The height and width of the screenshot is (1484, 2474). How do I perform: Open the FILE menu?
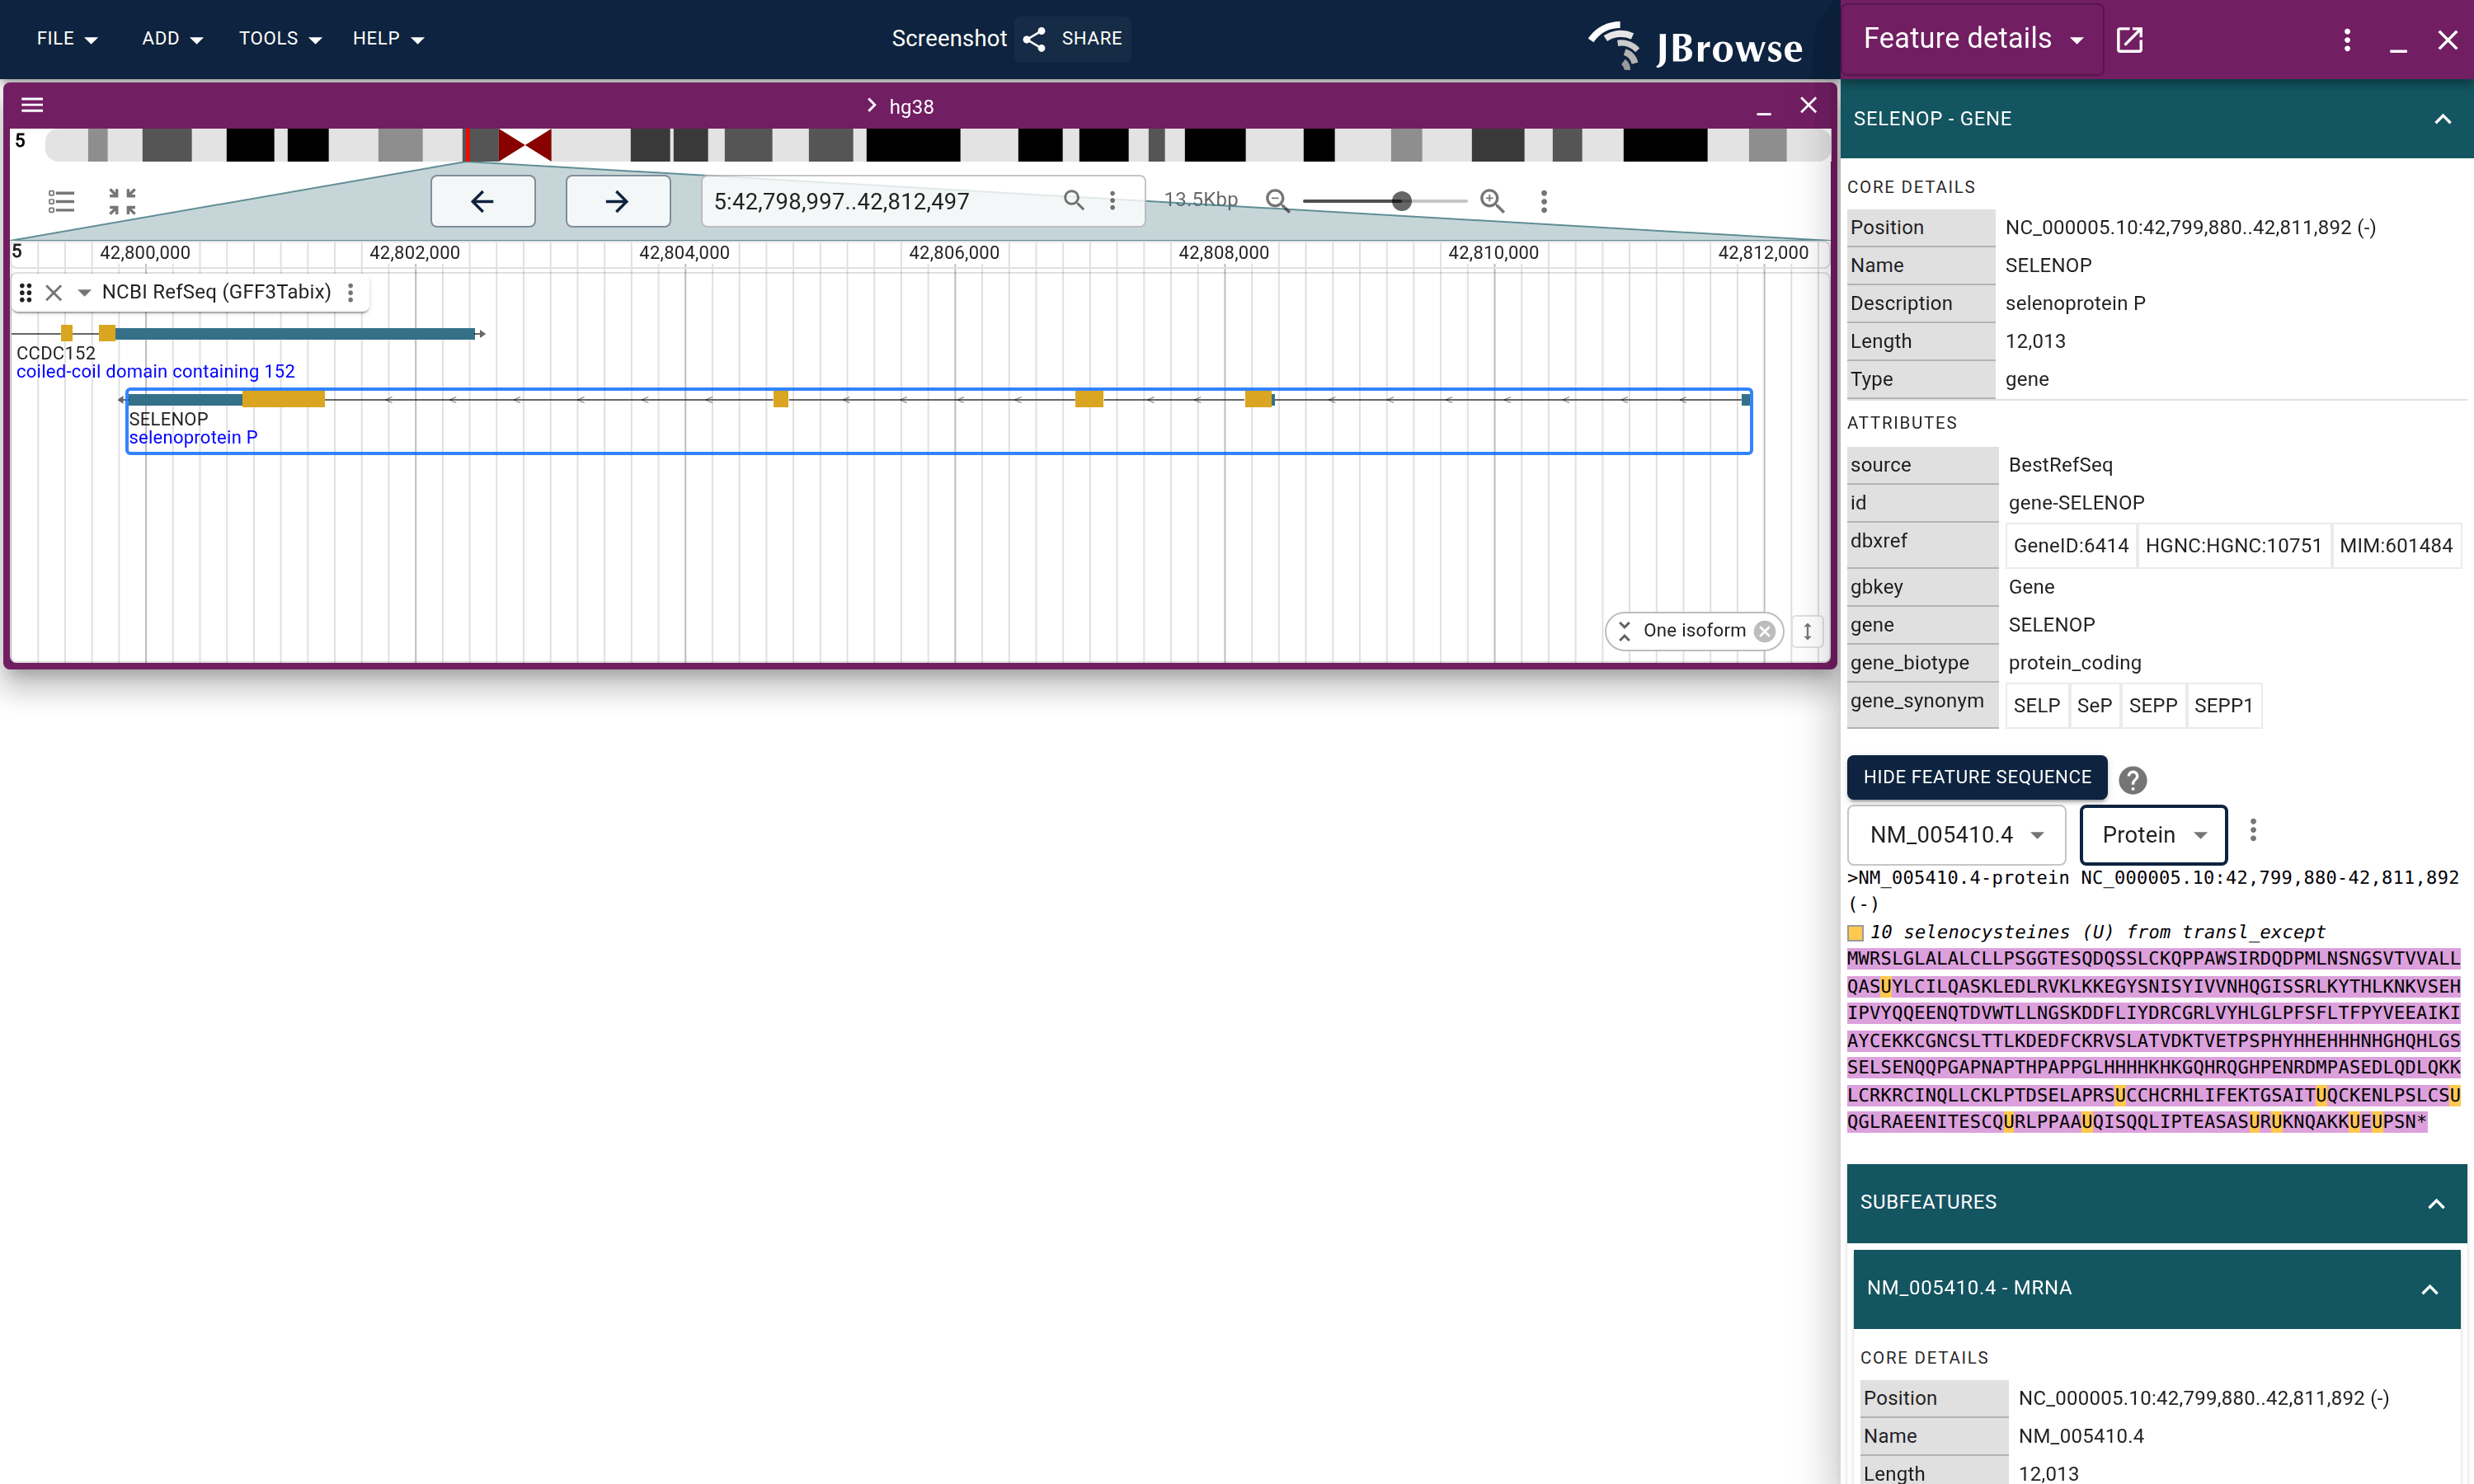(67, 39)
